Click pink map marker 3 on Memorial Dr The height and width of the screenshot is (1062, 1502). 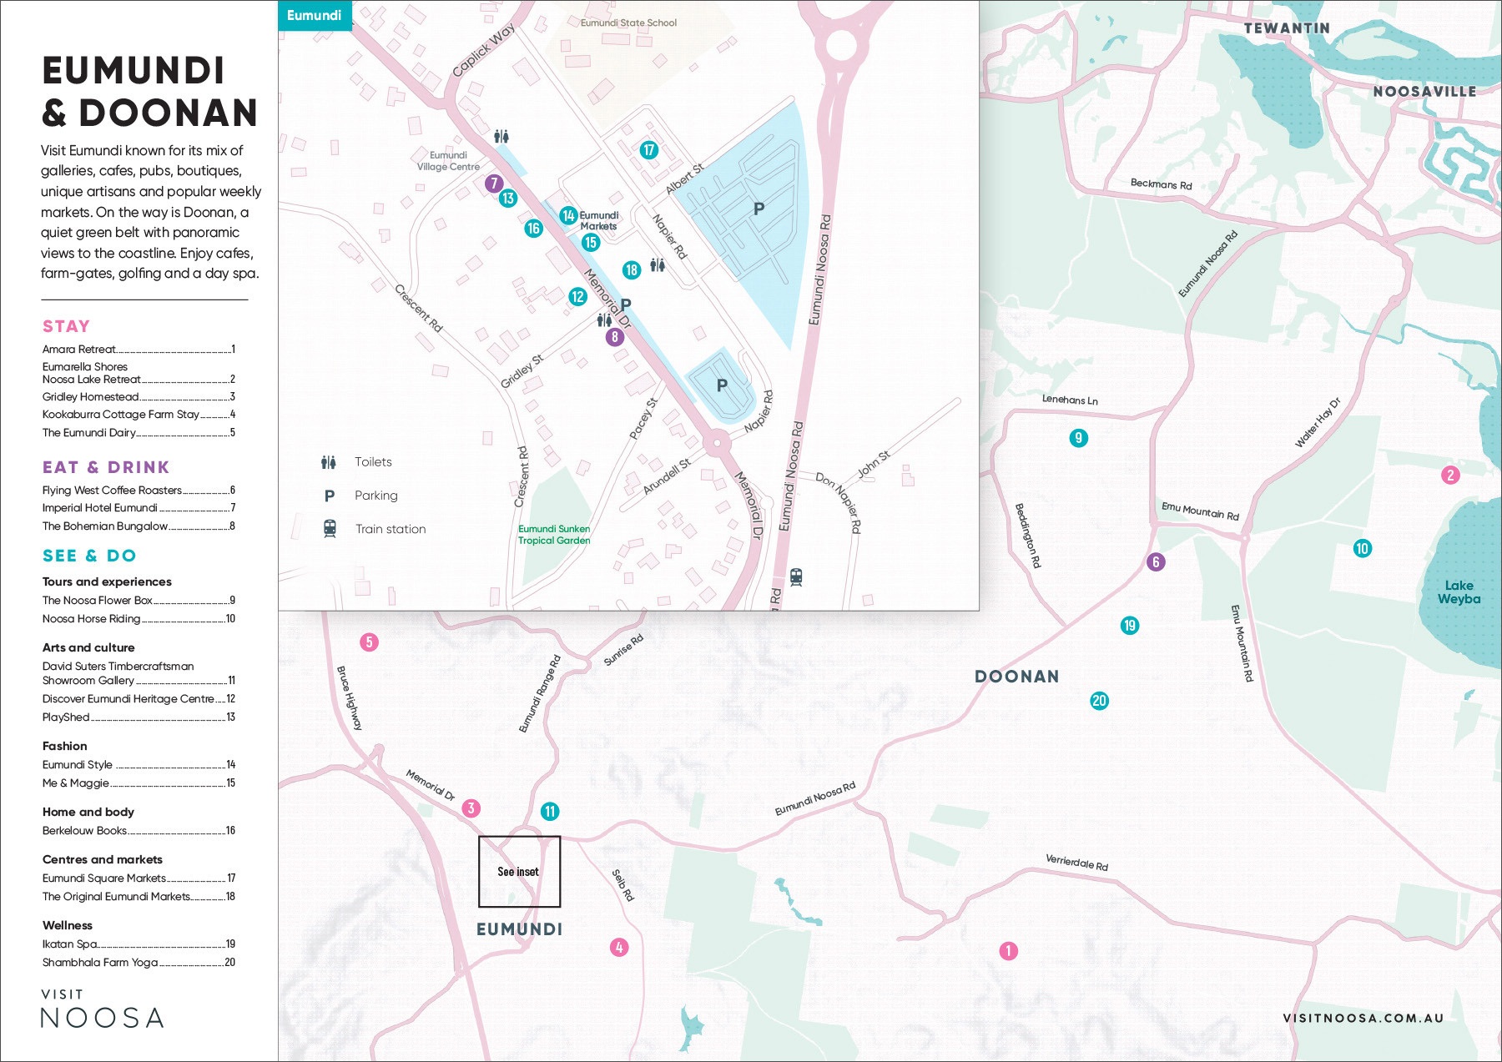pos(471,808)
